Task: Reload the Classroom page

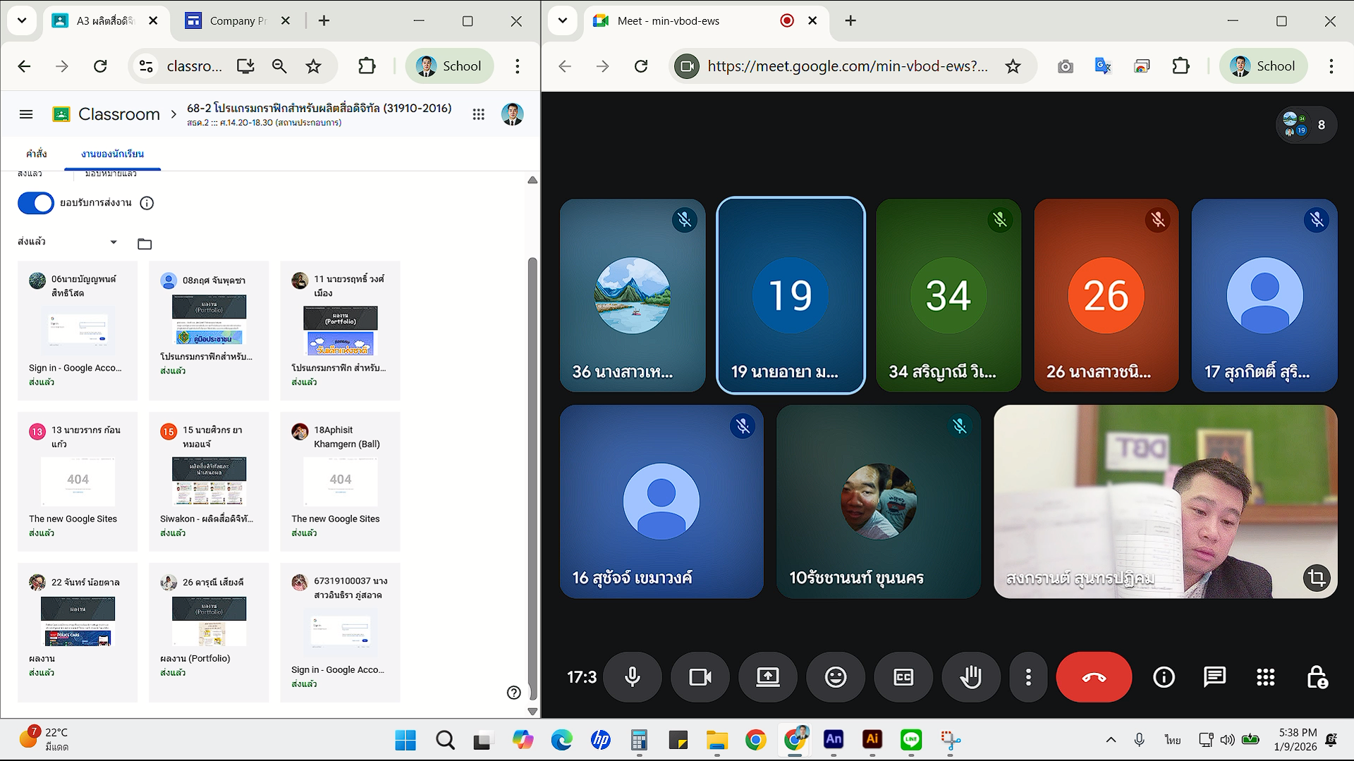Action: [100, 66]
